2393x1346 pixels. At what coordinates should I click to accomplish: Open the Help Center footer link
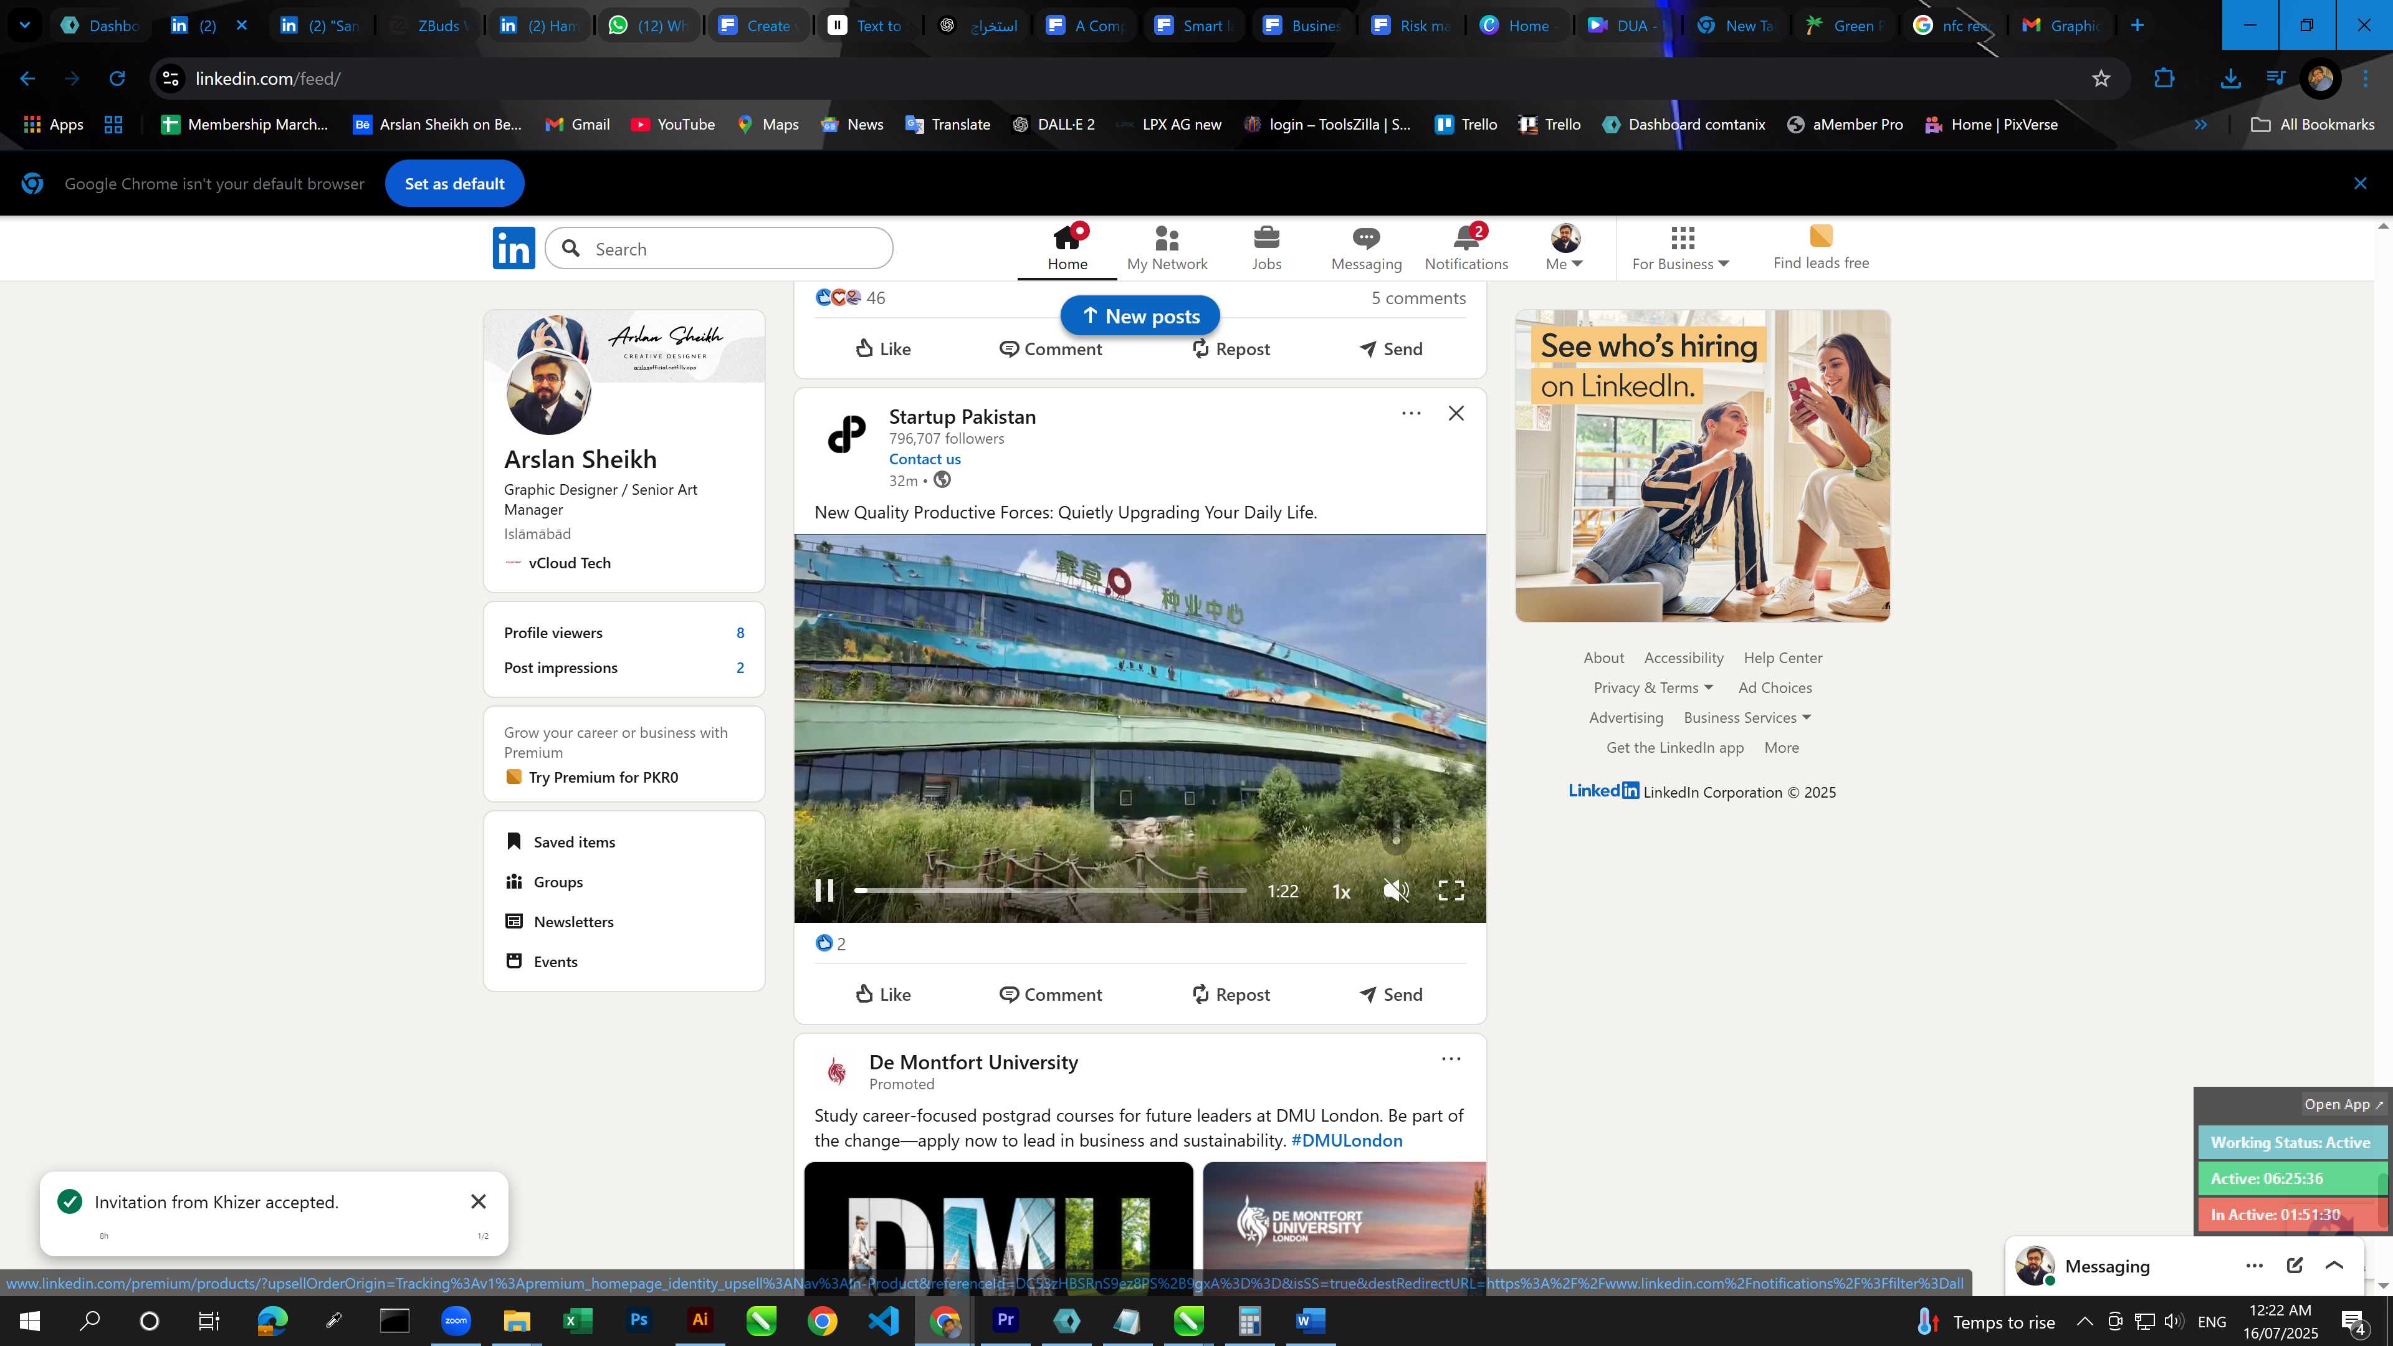point(1783,657)
